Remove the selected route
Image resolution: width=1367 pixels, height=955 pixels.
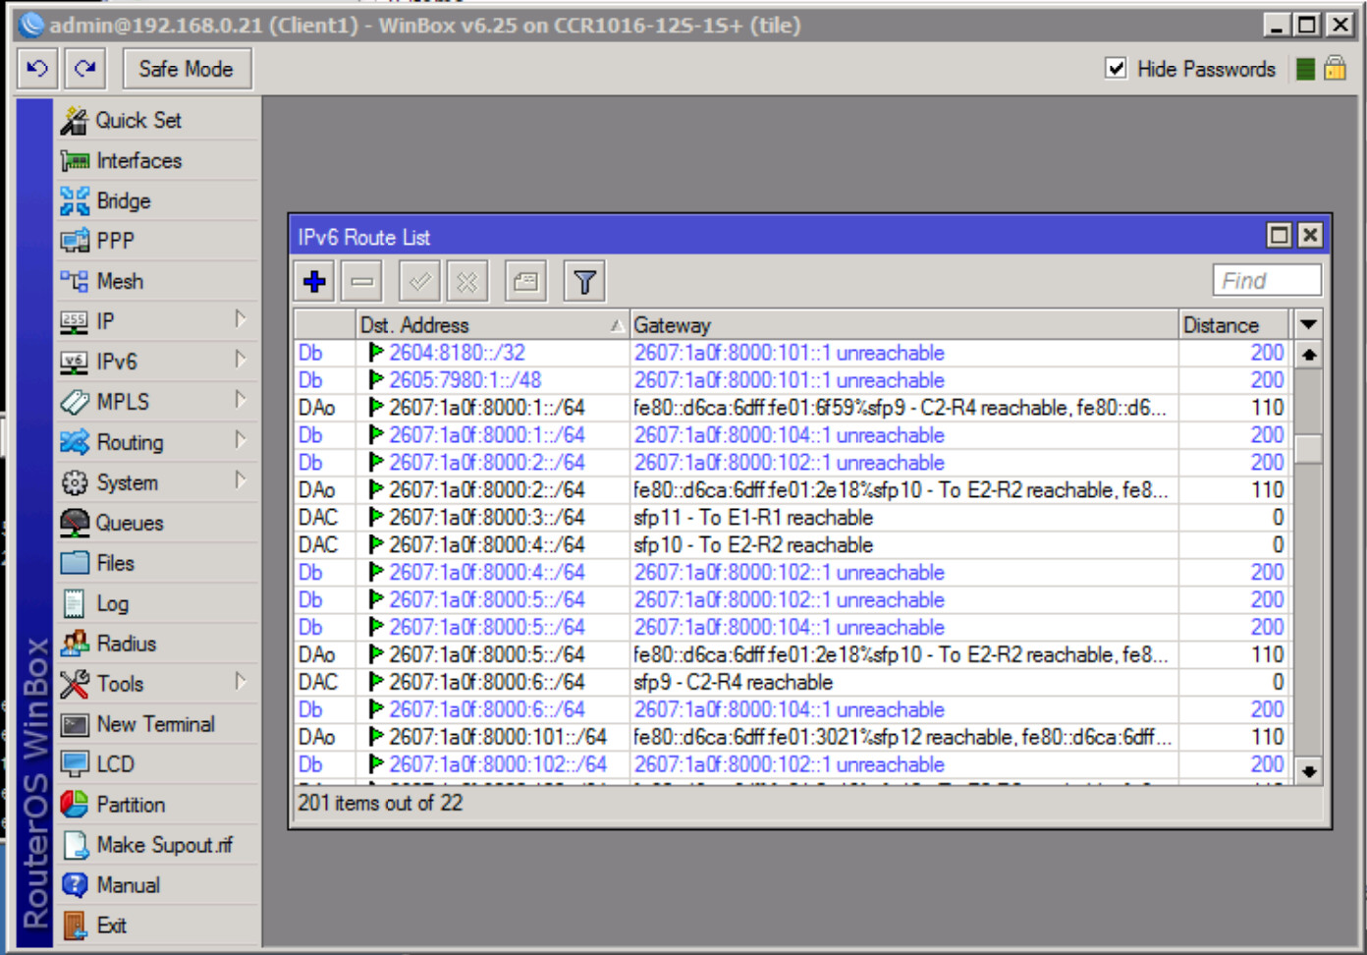(x=360, y=281)
